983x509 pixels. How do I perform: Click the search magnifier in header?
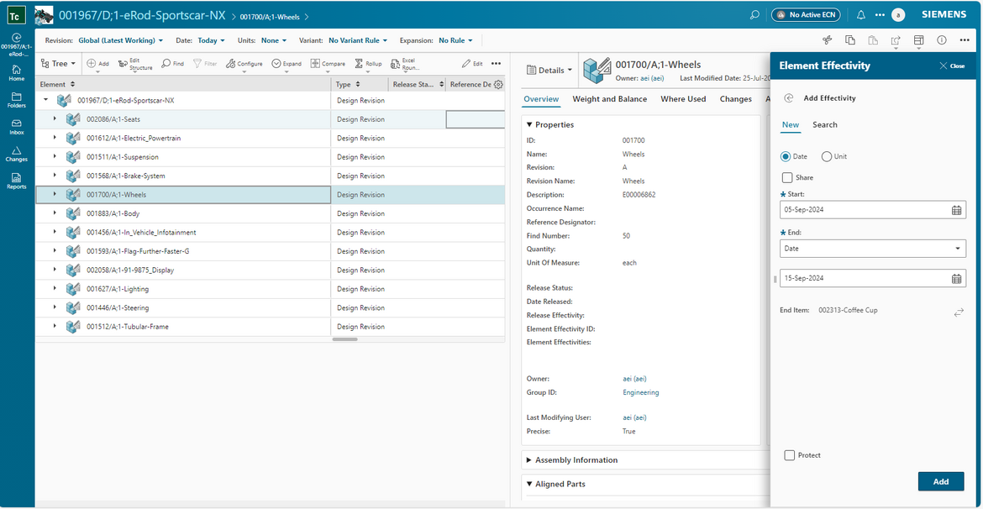[x=754, y=14]
